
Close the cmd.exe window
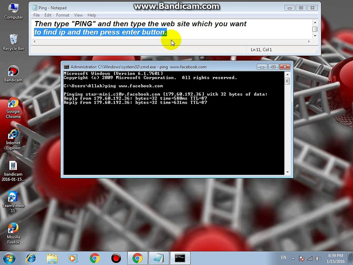(285, 67)
